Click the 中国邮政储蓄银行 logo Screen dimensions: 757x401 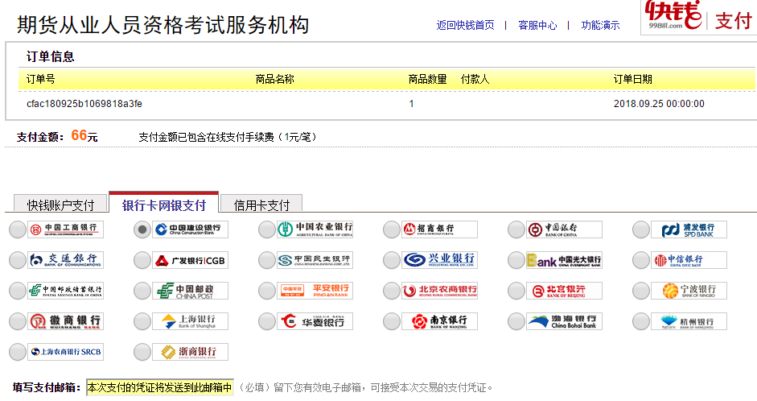[x=66, y=291]
